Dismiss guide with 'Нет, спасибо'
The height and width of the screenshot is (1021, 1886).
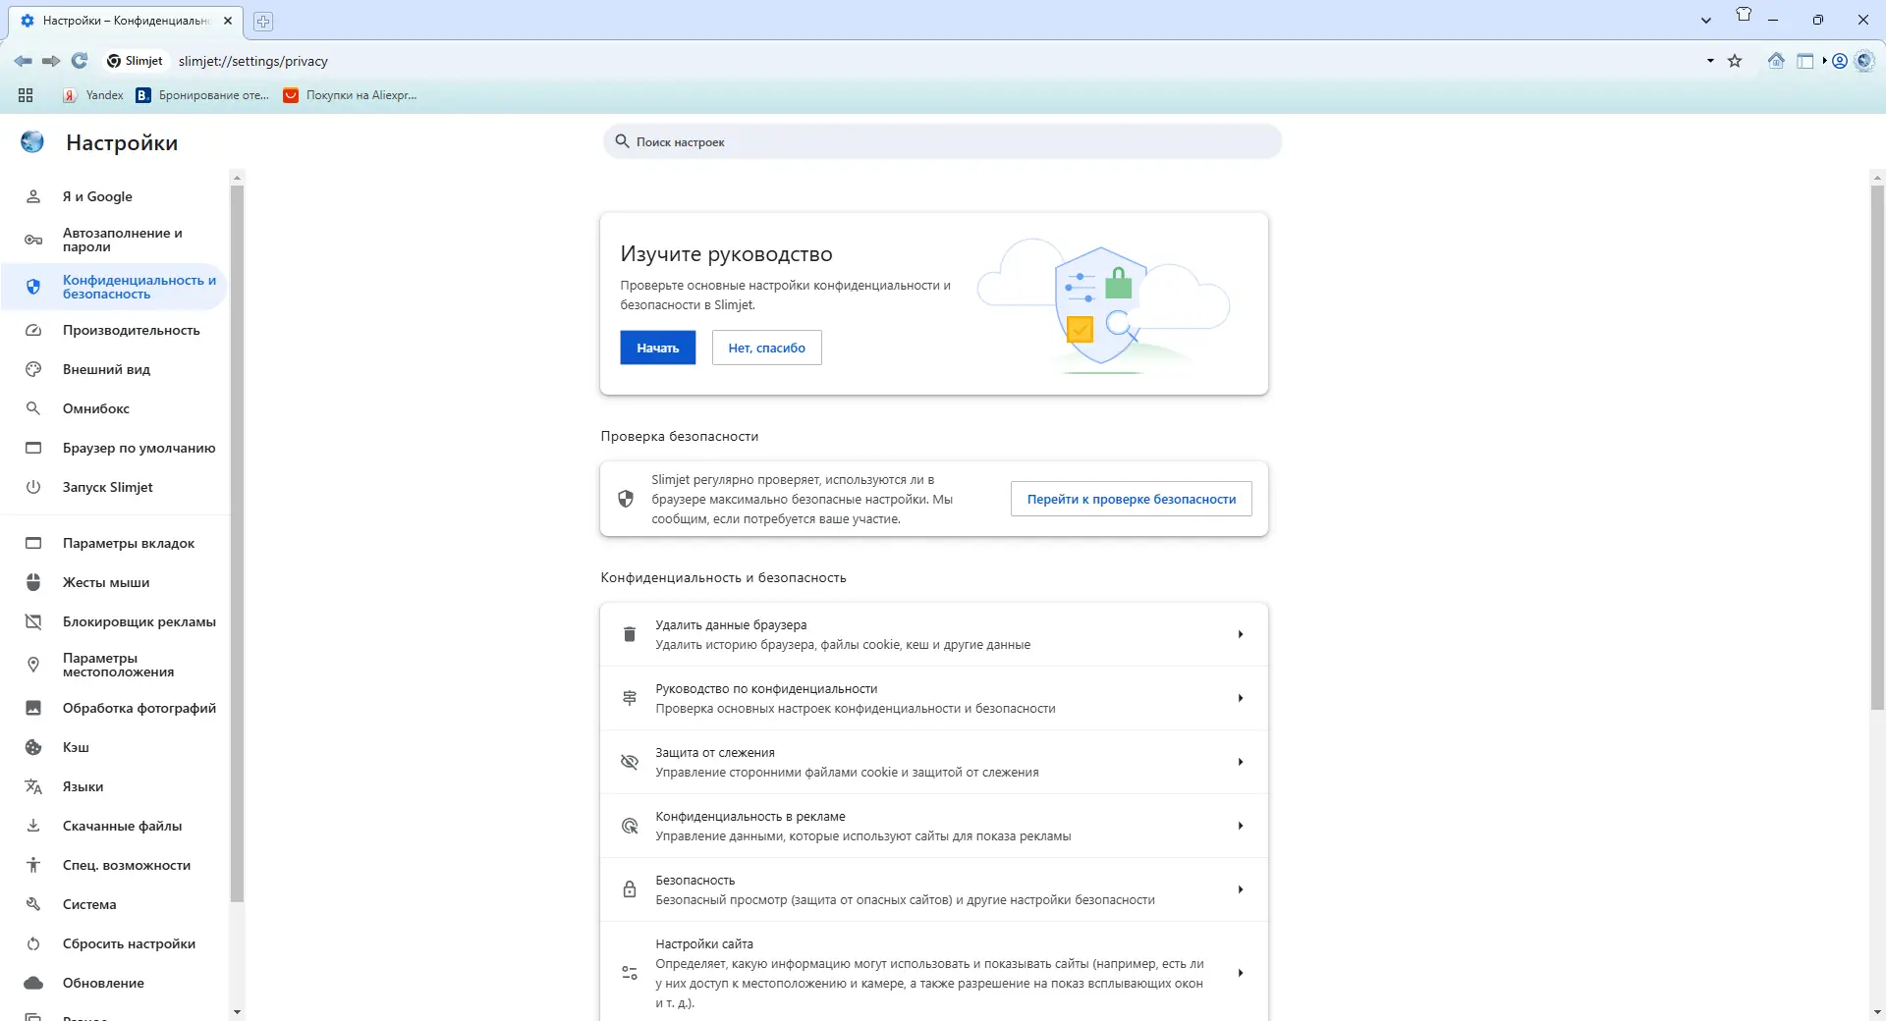point(766,348)
